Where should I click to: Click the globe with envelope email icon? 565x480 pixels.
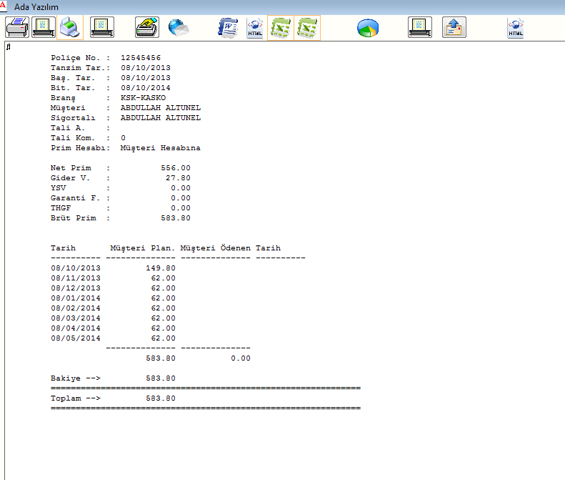pos(179,28)
